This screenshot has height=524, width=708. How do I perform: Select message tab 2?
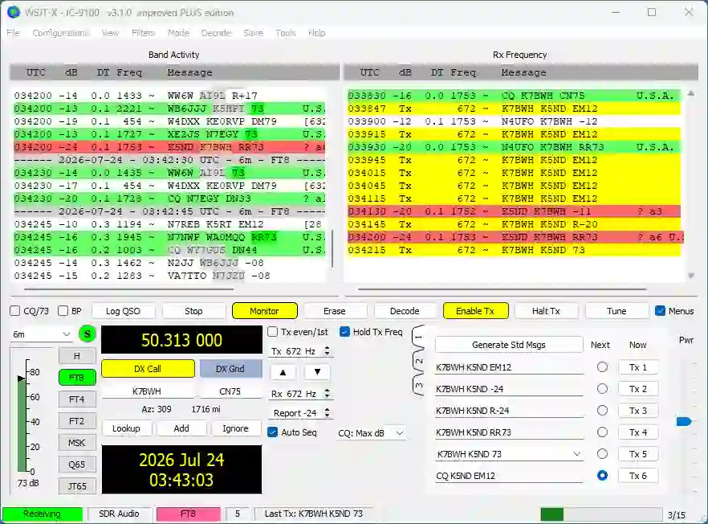[x=418, y=361]
